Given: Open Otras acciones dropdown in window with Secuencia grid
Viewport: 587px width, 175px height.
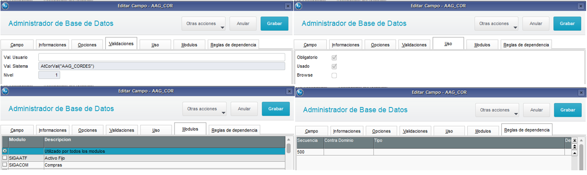Looking at the screenshot, I should coord(497,110).
